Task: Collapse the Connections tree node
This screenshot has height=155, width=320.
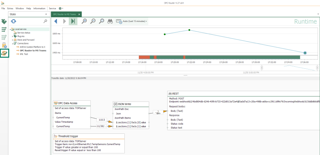Action: pos(12,44)
